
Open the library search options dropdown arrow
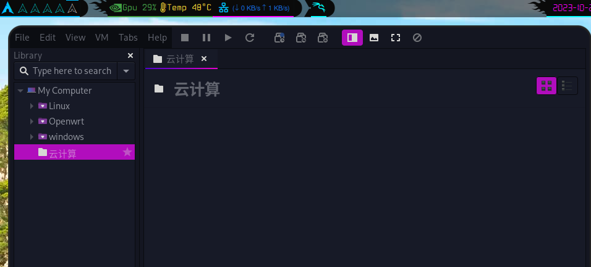[126, 71]
